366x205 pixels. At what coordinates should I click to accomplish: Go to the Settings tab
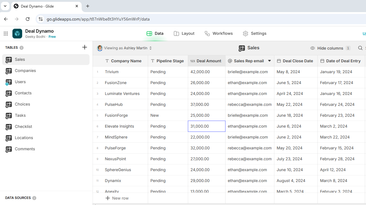[255, 34]
